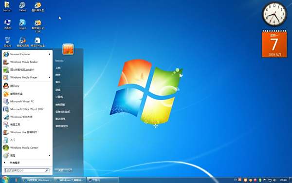Switch to the third taskbar window button
Screen dimensions: 292x183
[x=102, y=180]
